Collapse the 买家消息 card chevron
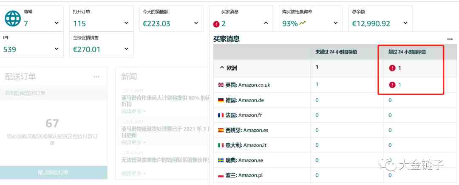The image size is (459, 185). (x=266, y=23)
